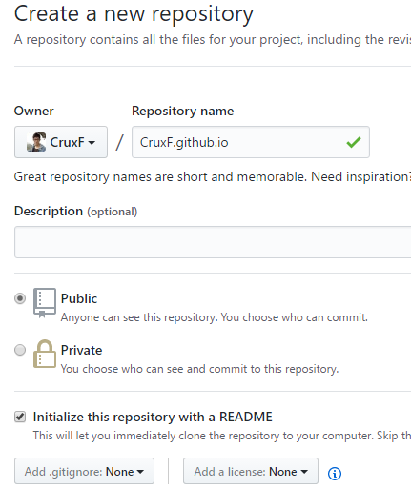Image resolution: width=411 pixels, height=489 pixels.
Task: Open the CruxF owner dropdown
Action: [61, 142]
